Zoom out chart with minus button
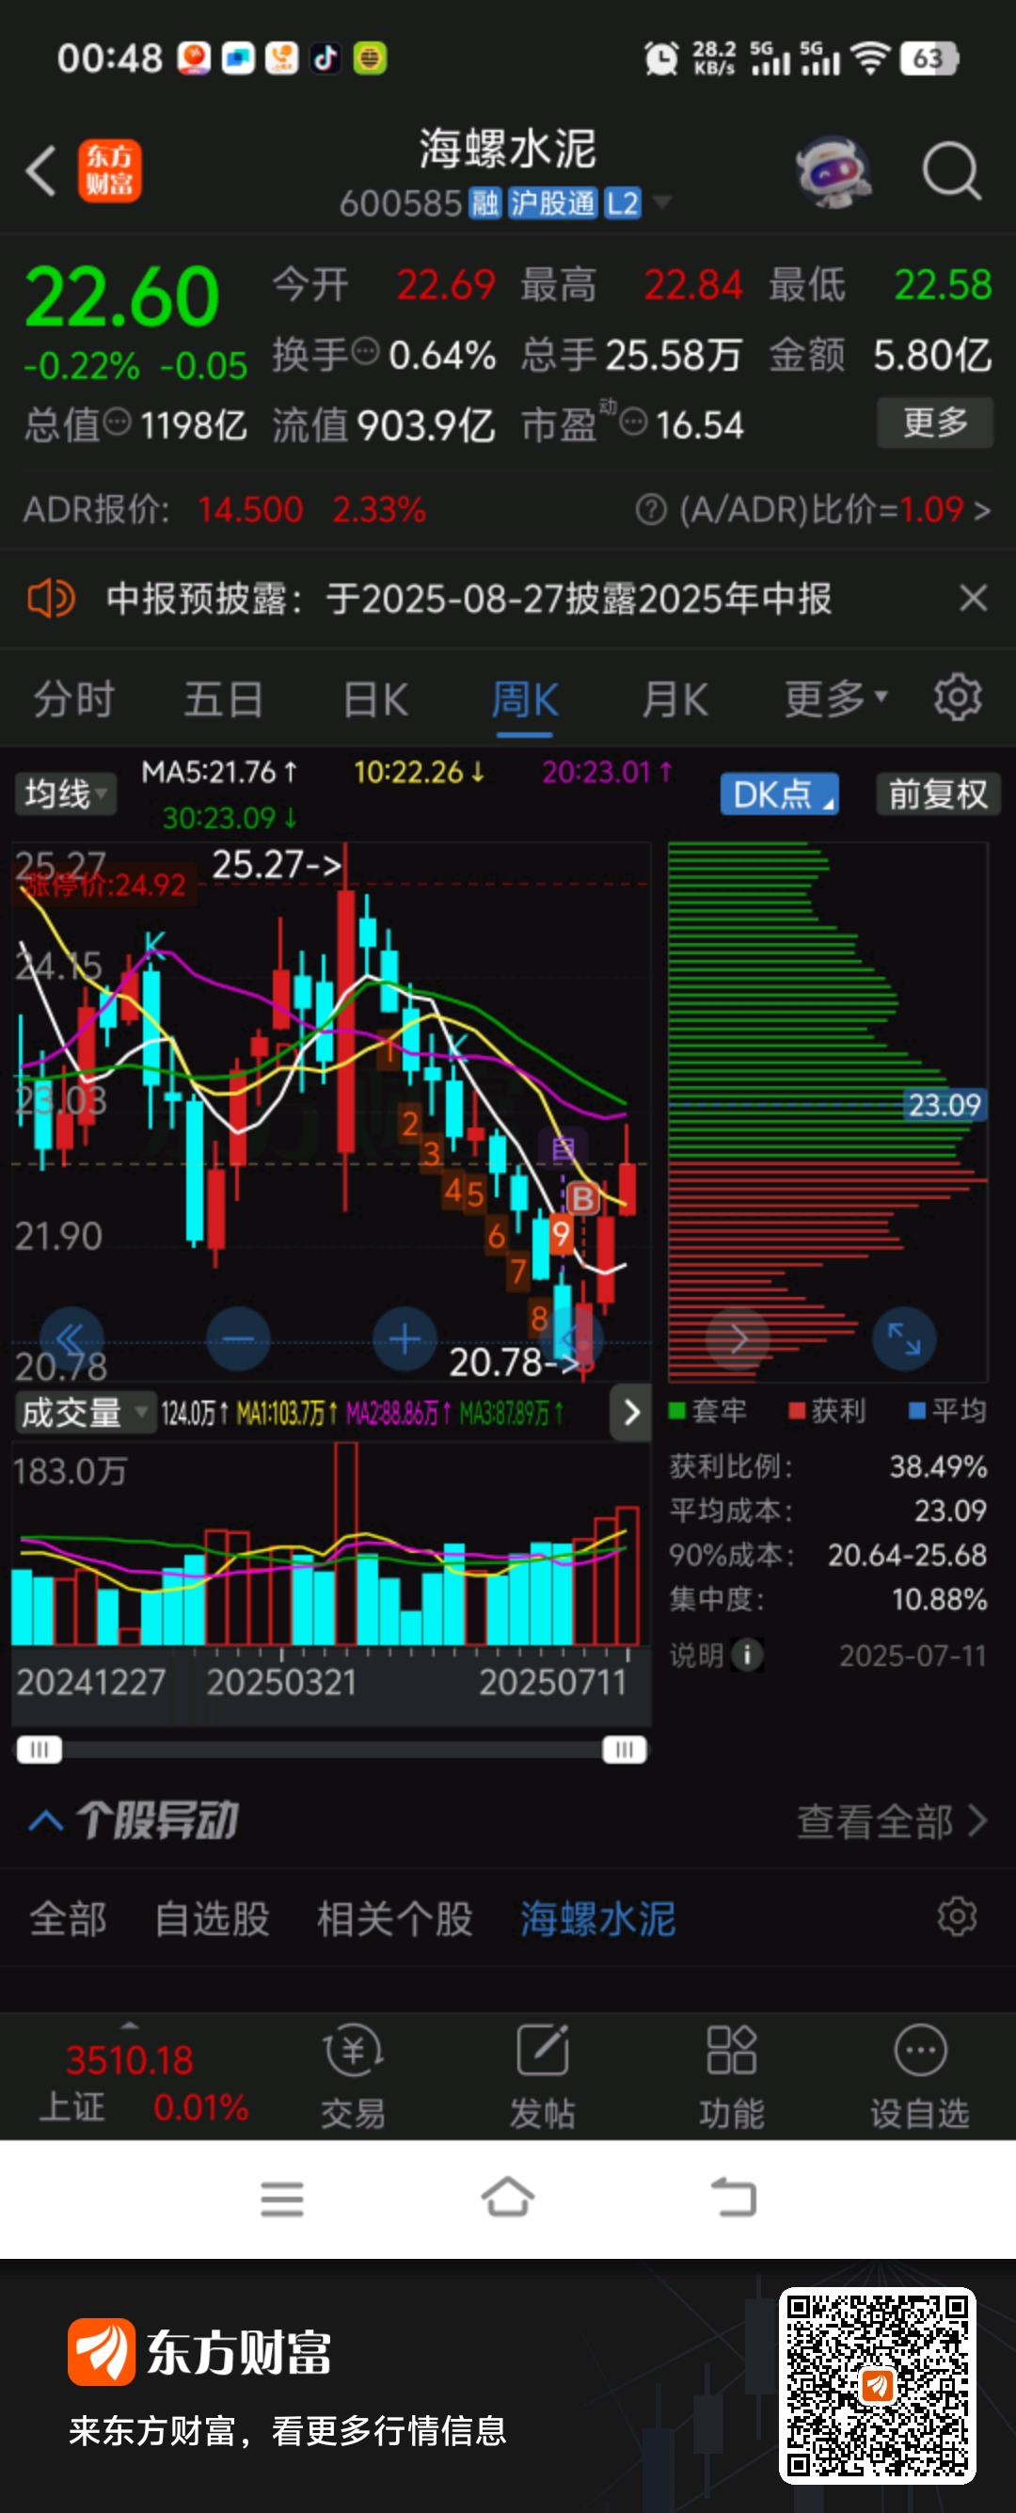Image resolution: width=1016 pixels, height=2513 pixels. 238,1339
